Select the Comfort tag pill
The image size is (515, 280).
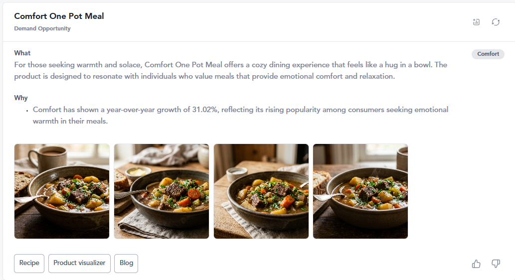(488, 54)
